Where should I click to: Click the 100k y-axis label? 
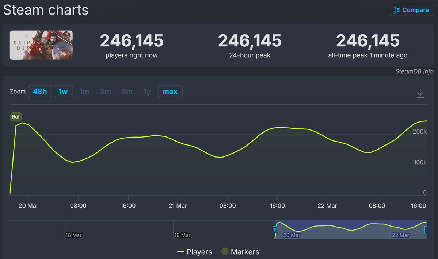[420, 162]
